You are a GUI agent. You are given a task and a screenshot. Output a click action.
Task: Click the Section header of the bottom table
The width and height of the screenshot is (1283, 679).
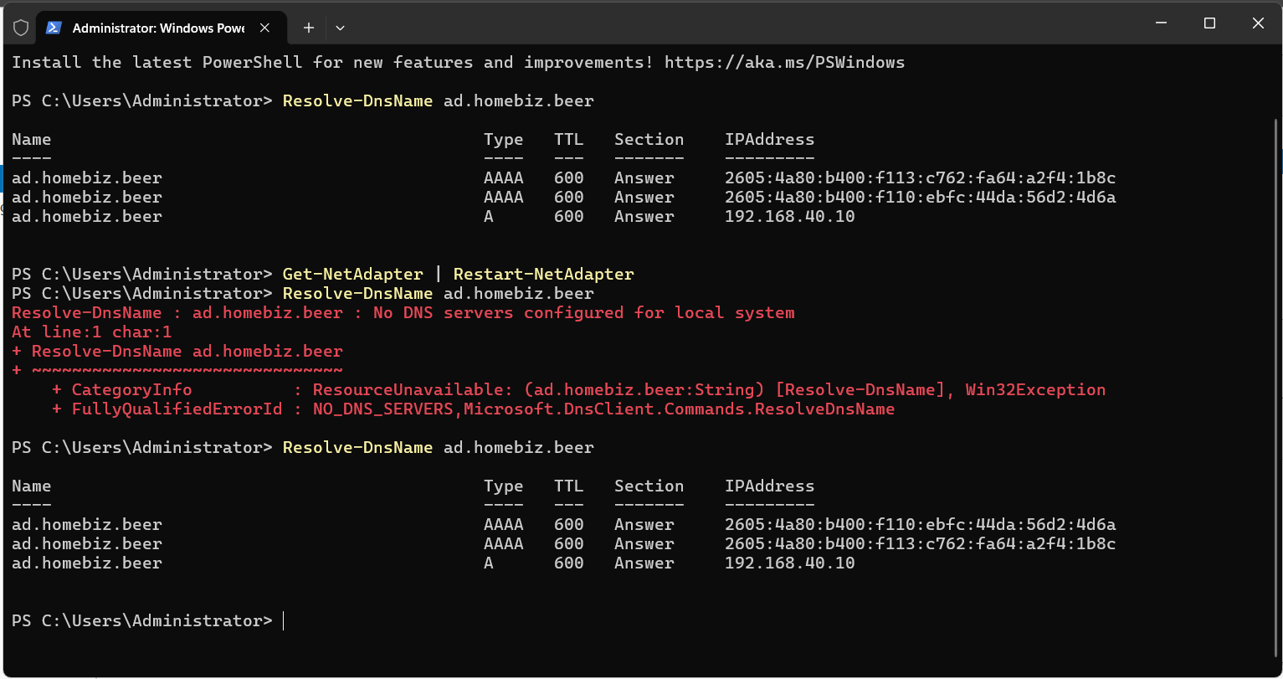click(x=649, y=486)
